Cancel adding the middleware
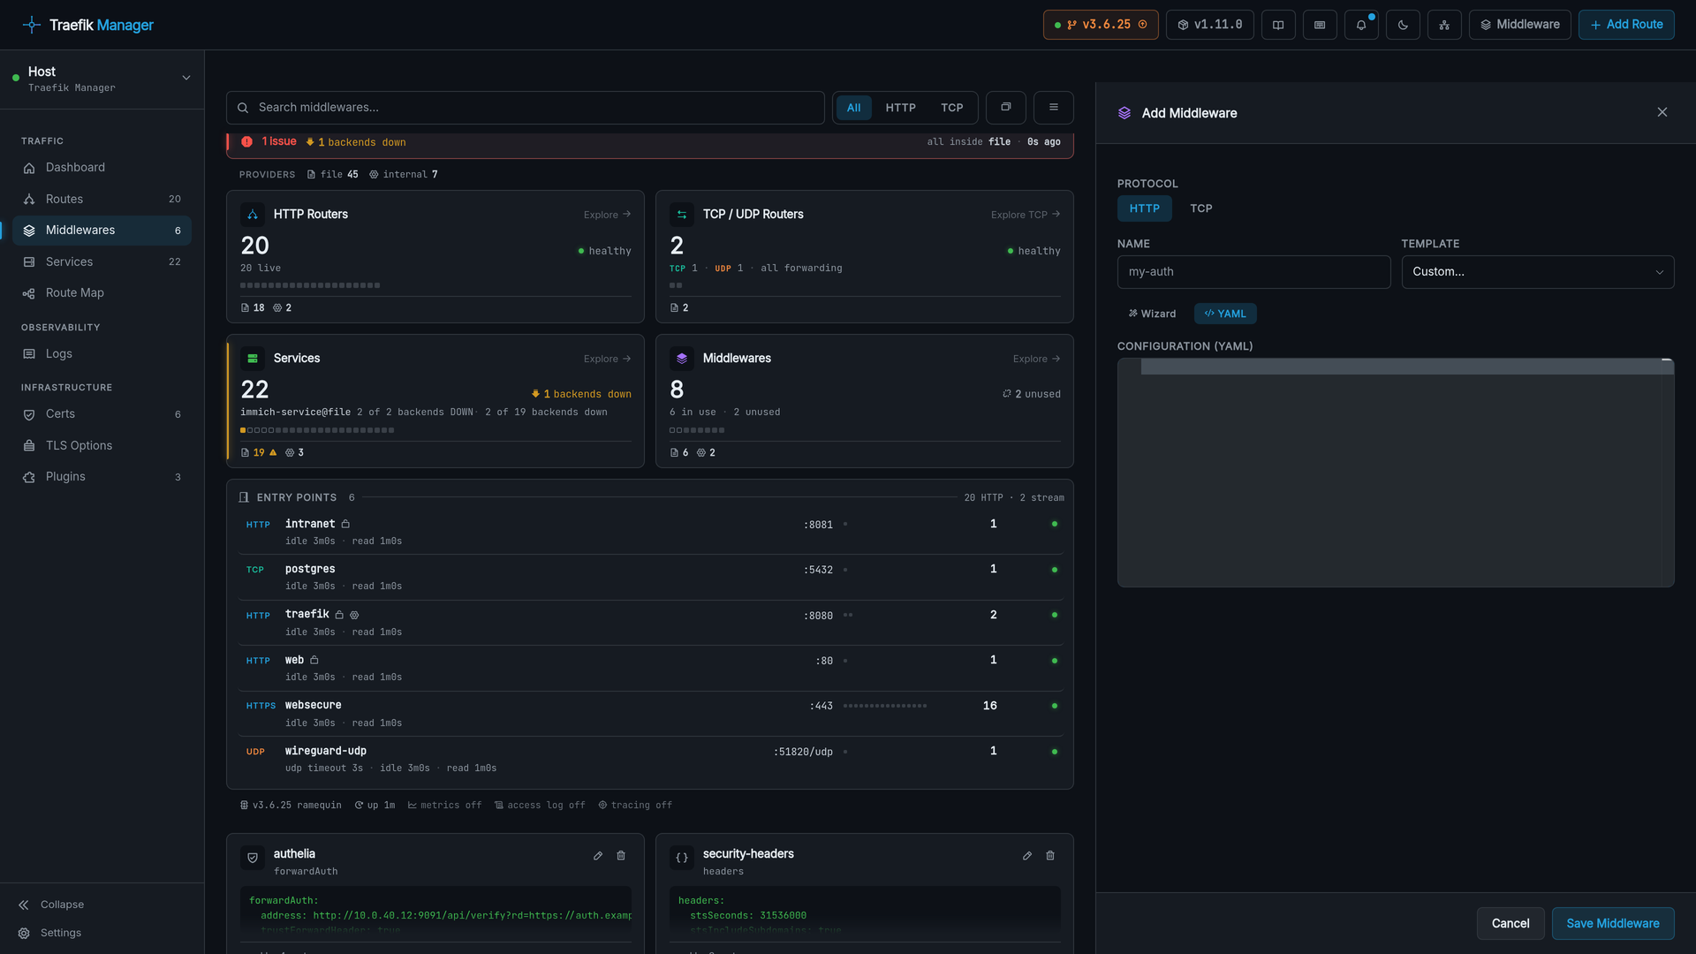1696x954 pixels. click(1510, 923)
